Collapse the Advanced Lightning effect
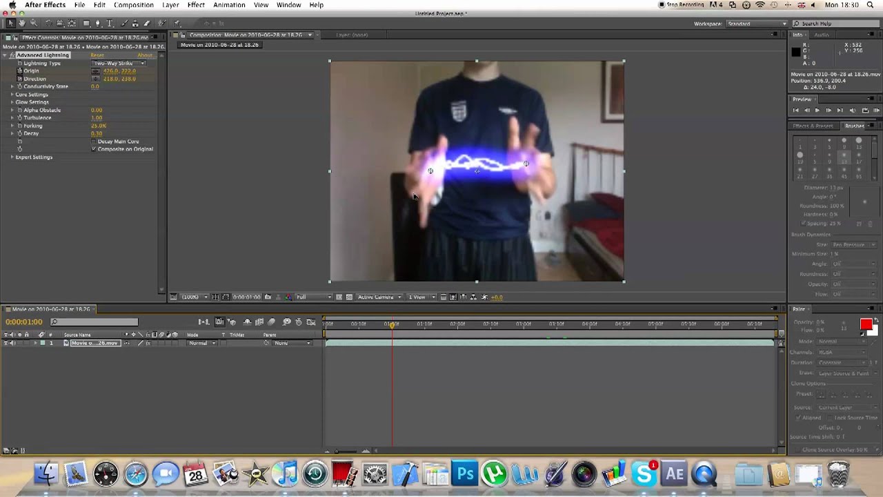This screenshot has width=883, height=497. [5, 55]
